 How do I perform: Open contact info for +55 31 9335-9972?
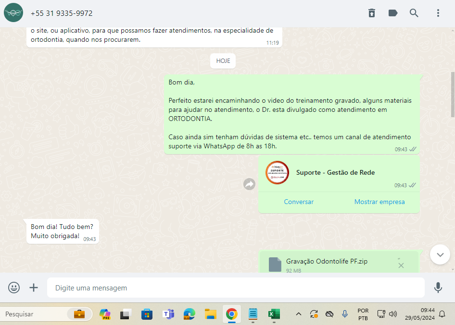62,13
